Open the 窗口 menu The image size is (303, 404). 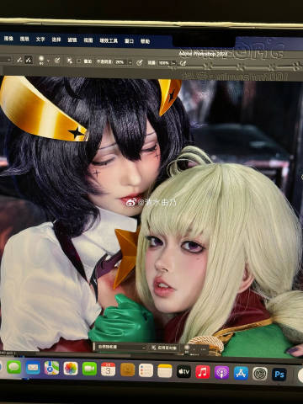(x=129, y=41)
